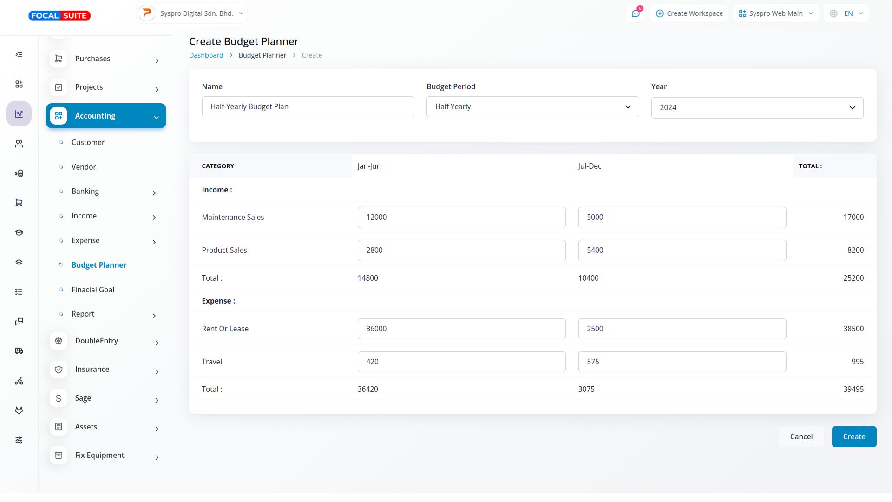The width and height of the screenshot is (892, 502).
Task: Click the sidebar collapse menu icon
Action: (x=19, y=54)
